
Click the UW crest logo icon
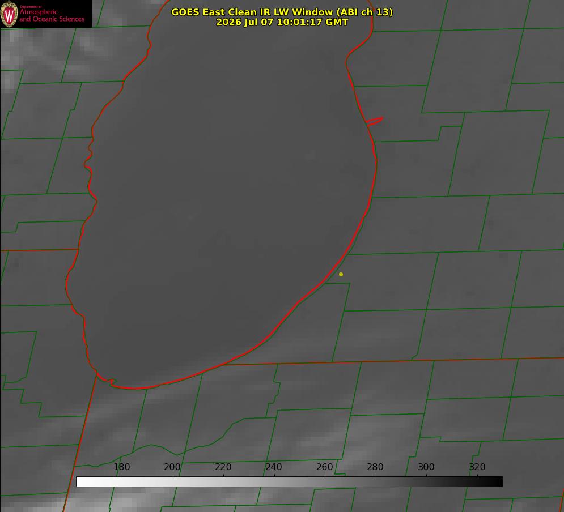pyautogui.click(x=9, y=14)
